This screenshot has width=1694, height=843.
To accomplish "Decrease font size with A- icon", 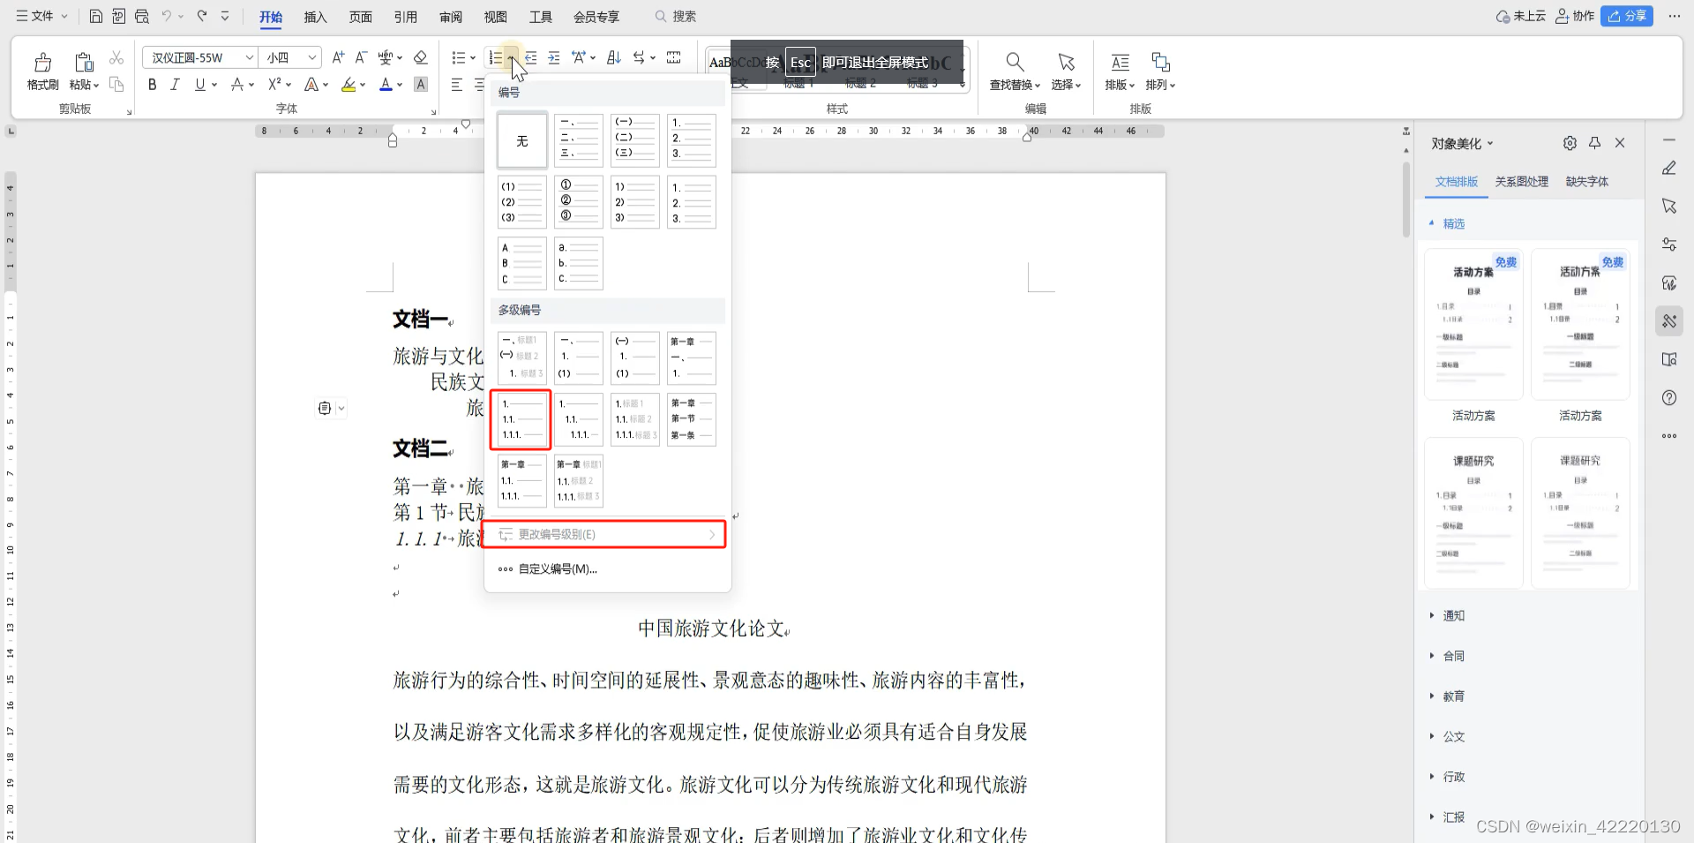I will [x=361, y=57].
